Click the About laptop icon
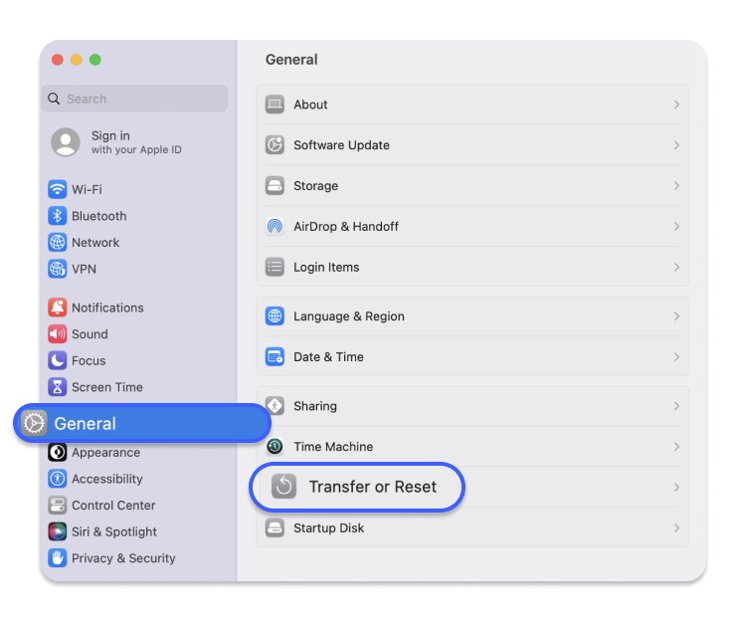 click(x=275, y=104)
